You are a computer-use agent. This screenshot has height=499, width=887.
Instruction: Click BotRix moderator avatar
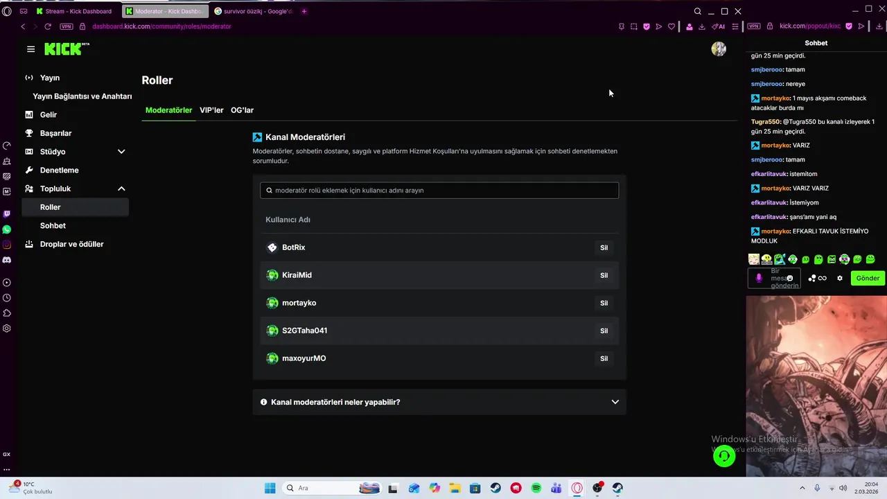[272, 247]
